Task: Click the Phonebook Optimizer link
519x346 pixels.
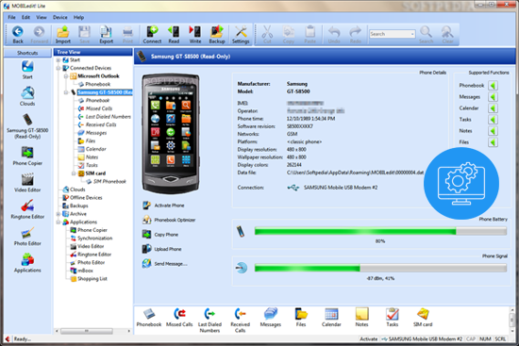Action: [x=169, y=220]
